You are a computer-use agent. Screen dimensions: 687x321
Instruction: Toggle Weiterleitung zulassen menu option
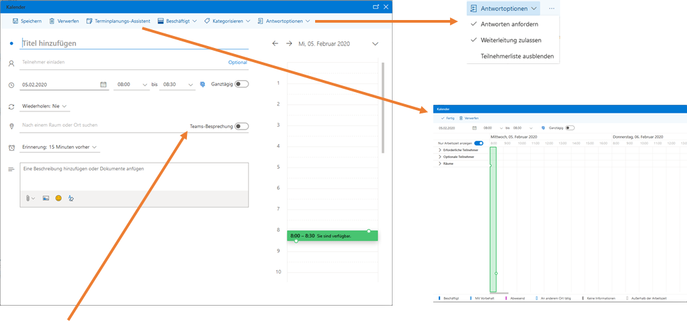point(513,40)
